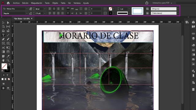Select the Direct Selection tool
This screenshot has height=110, width=196.
point(8,23)
